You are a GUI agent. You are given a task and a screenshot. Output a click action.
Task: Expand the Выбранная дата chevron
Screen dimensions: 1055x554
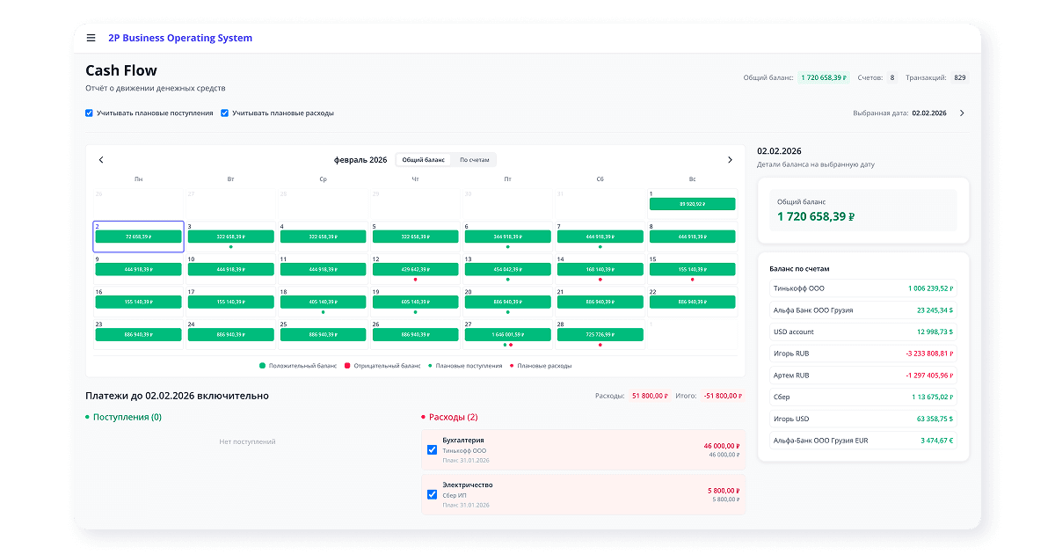[x=962, y=113]
